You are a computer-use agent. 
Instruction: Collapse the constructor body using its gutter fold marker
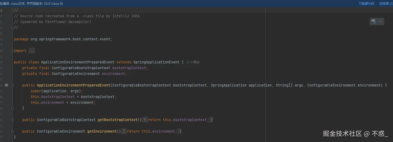pyautogui.click(x=12, y=85)
